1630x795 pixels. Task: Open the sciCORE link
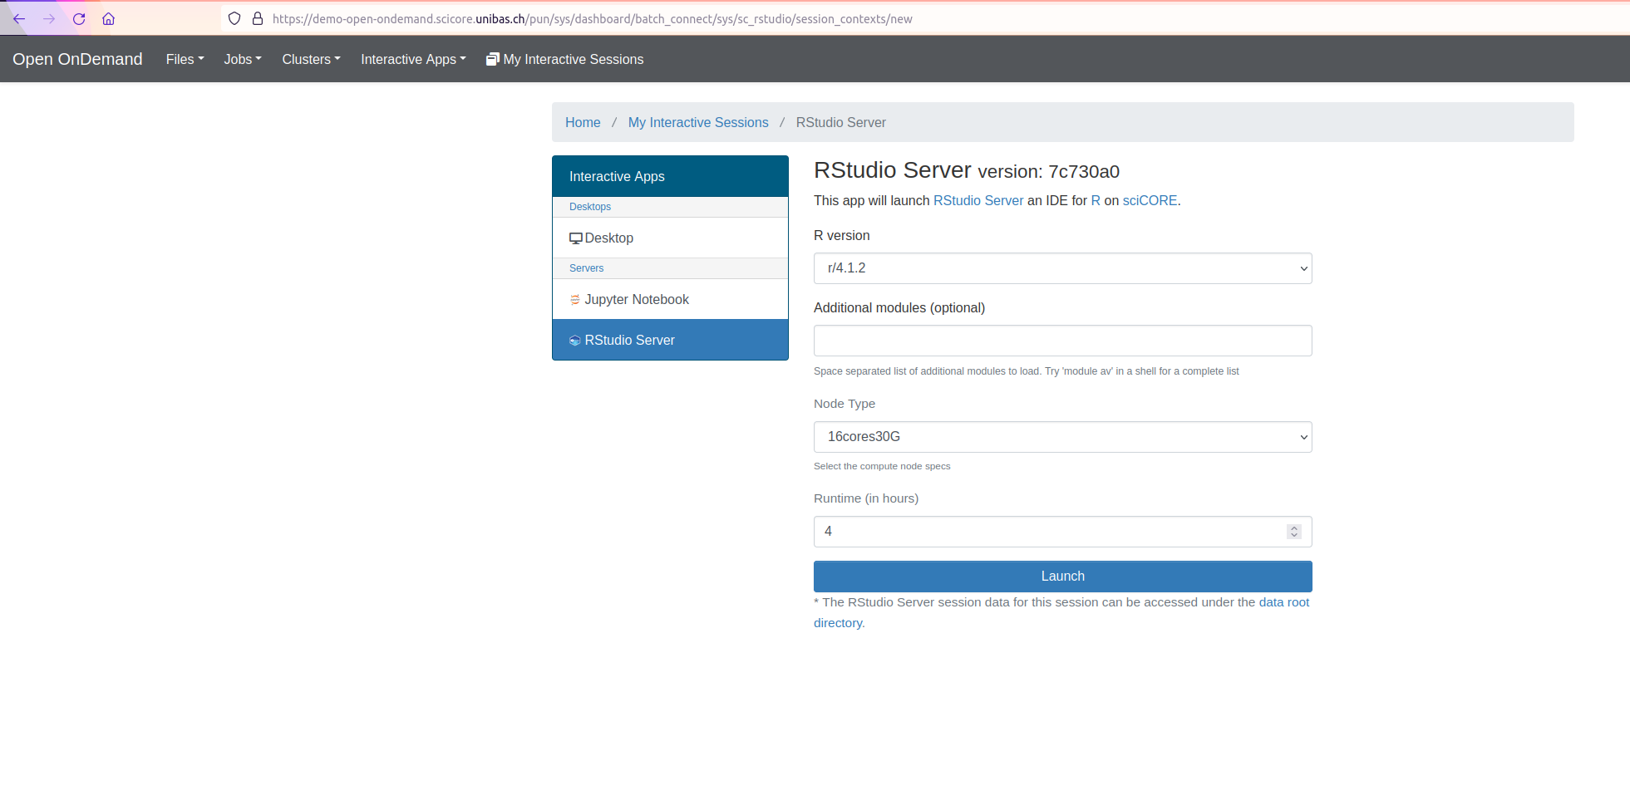point(1150,201)
